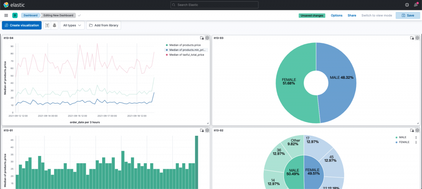Open the Options menu
422x189 pixels.
pos(336,15)
